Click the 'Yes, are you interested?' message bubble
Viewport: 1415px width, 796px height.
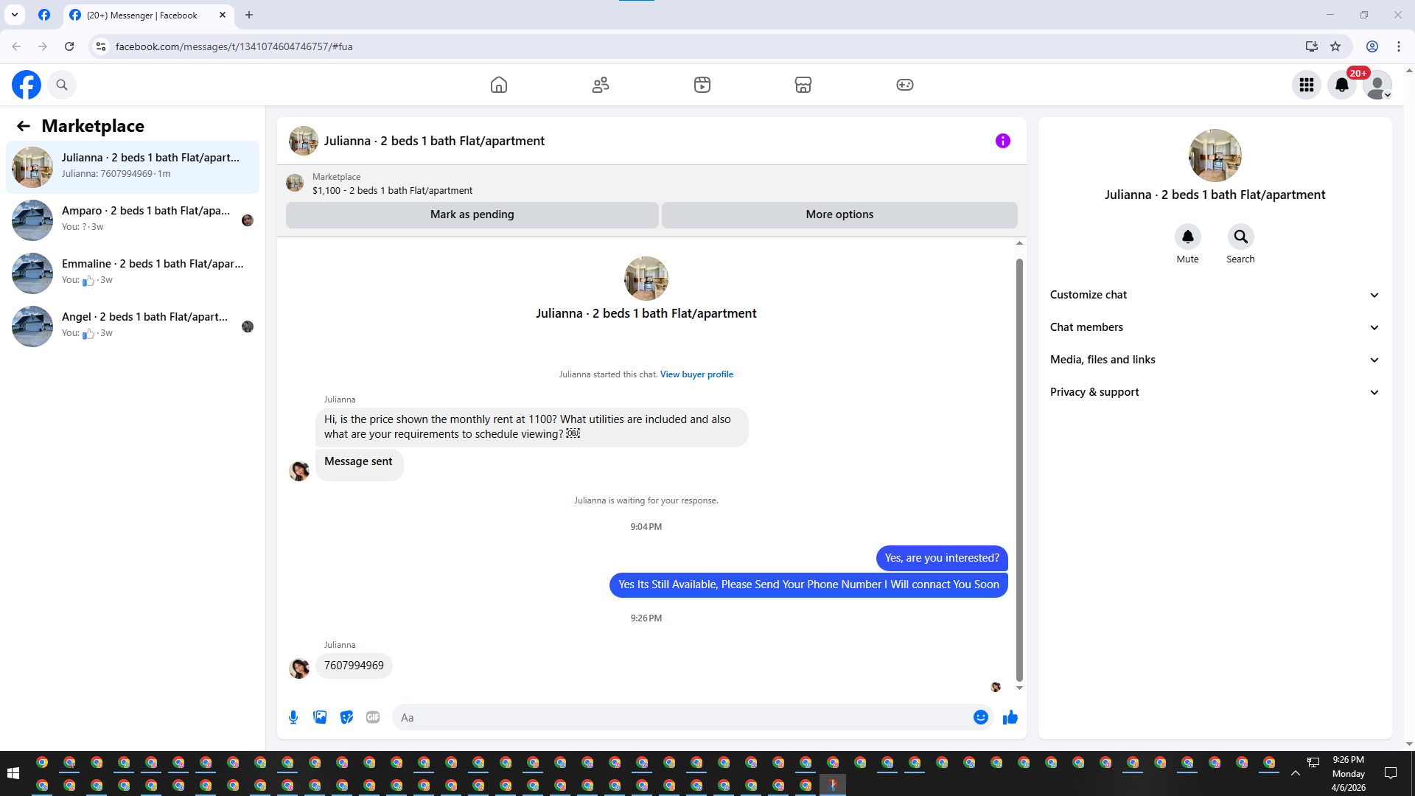[x=942, y=558]
